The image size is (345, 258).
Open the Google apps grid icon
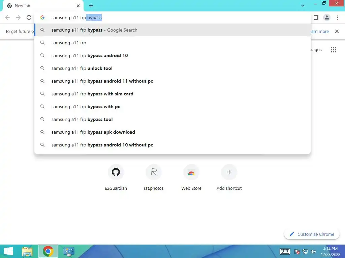pyautogui.click(x=334, y=50)
